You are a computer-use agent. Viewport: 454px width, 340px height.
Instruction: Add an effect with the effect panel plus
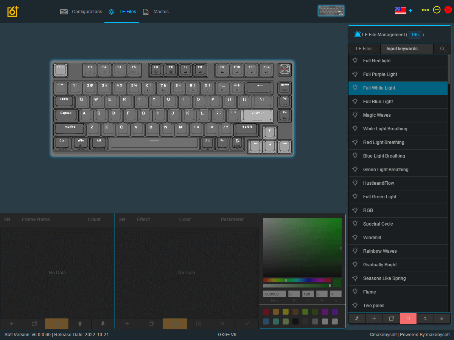tap(127, 324)
